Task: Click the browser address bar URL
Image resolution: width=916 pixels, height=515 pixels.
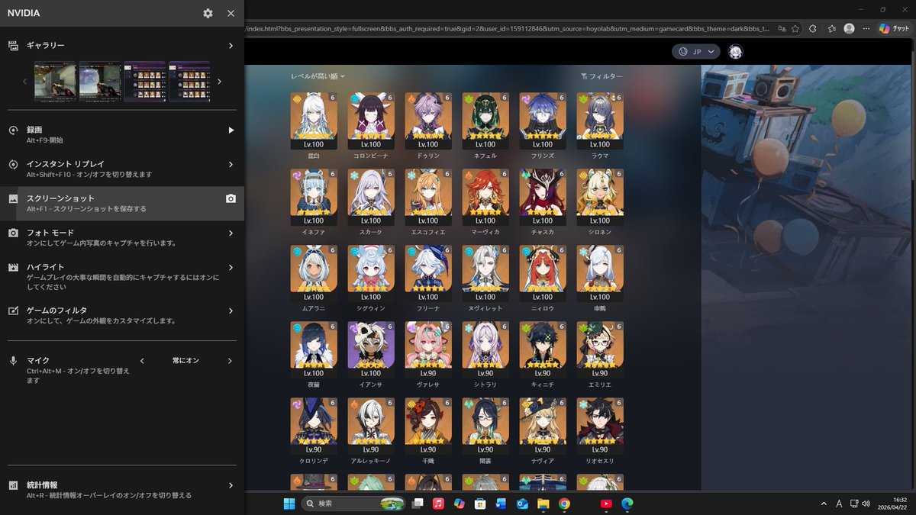Action: tap(508, 28)
